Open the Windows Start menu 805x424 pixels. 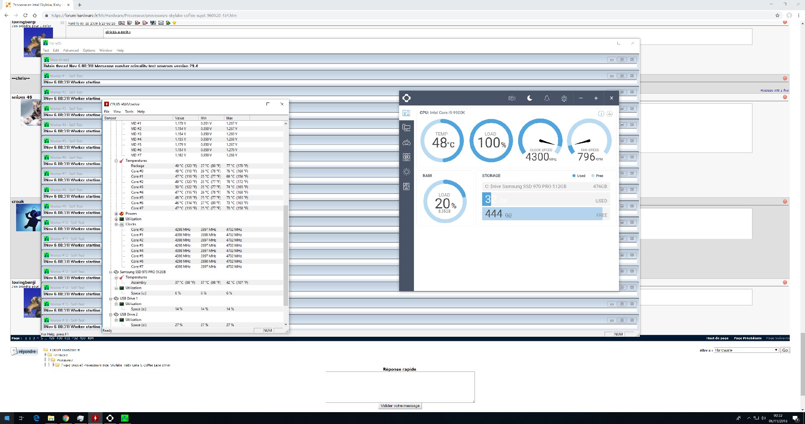coord(7,418)
